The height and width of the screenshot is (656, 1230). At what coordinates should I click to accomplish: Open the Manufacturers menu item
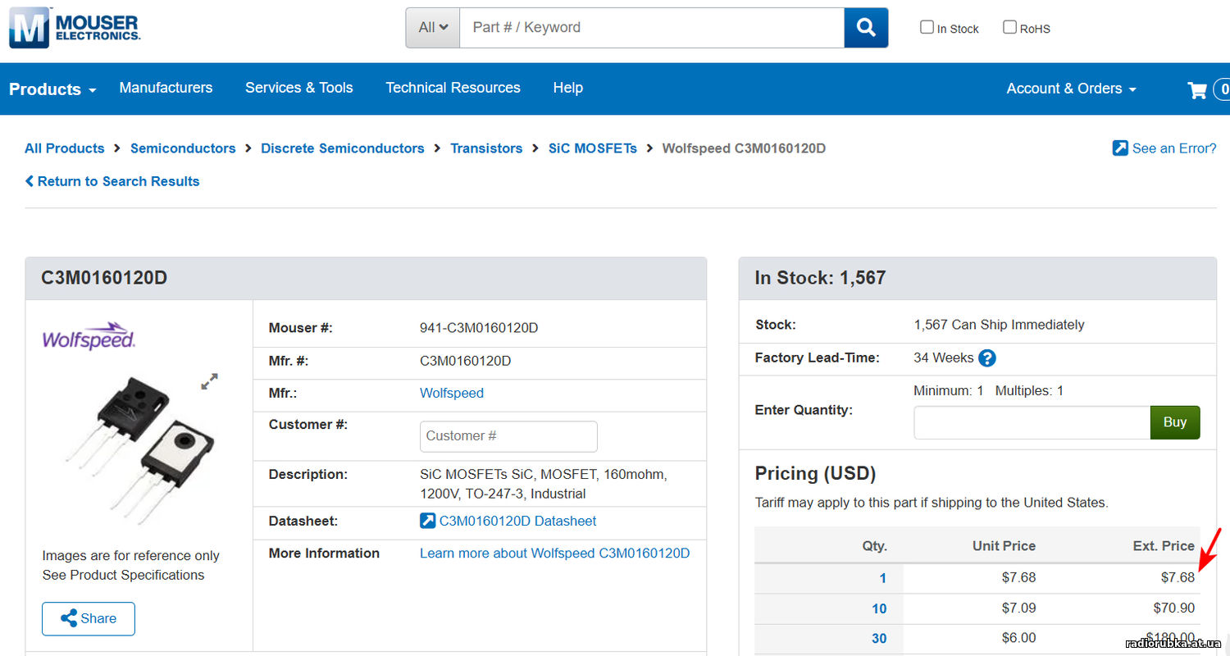point(166,88)
